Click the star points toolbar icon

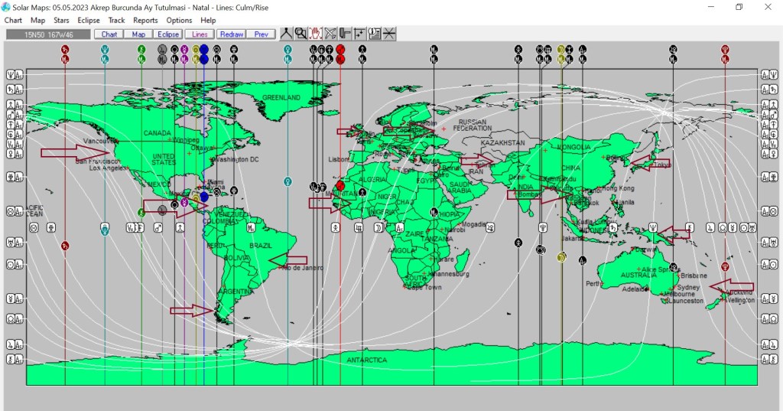coord(359,34)
